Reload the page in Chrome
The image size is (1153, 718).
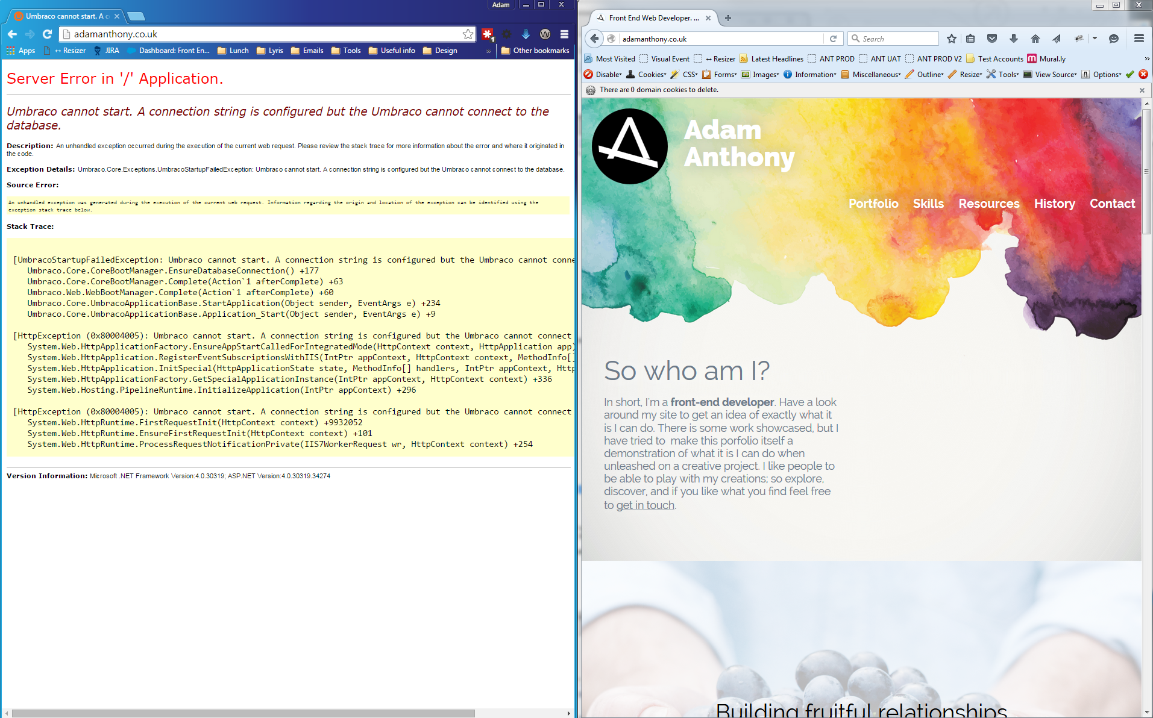click(47, 34)
